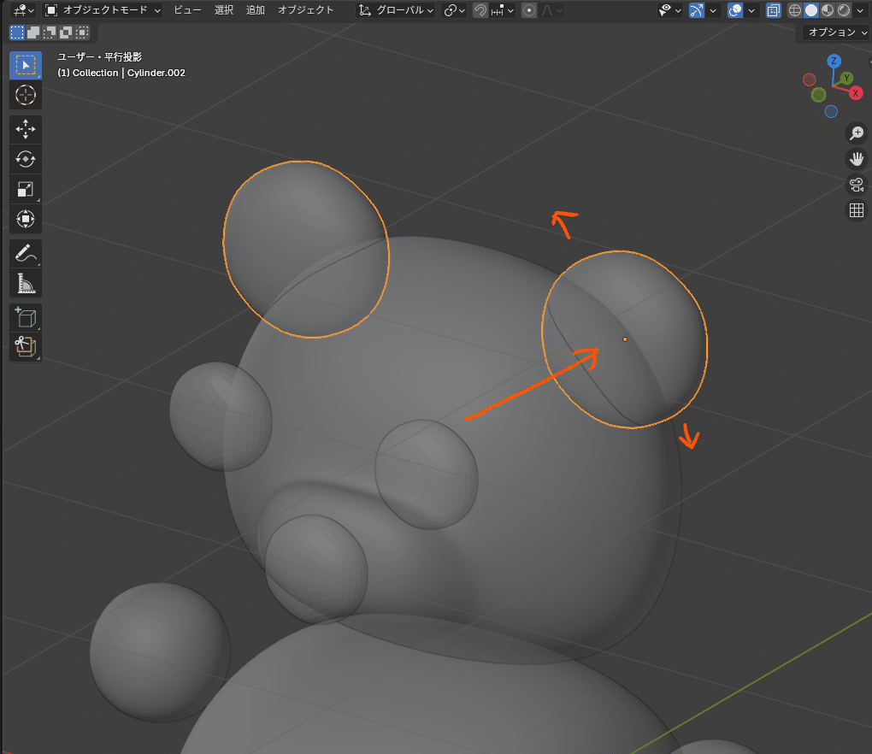Image resolution: width=872 pixels, height=754 pixels.
Task: Click the hand pan view button
Action: tap(857, 159)
